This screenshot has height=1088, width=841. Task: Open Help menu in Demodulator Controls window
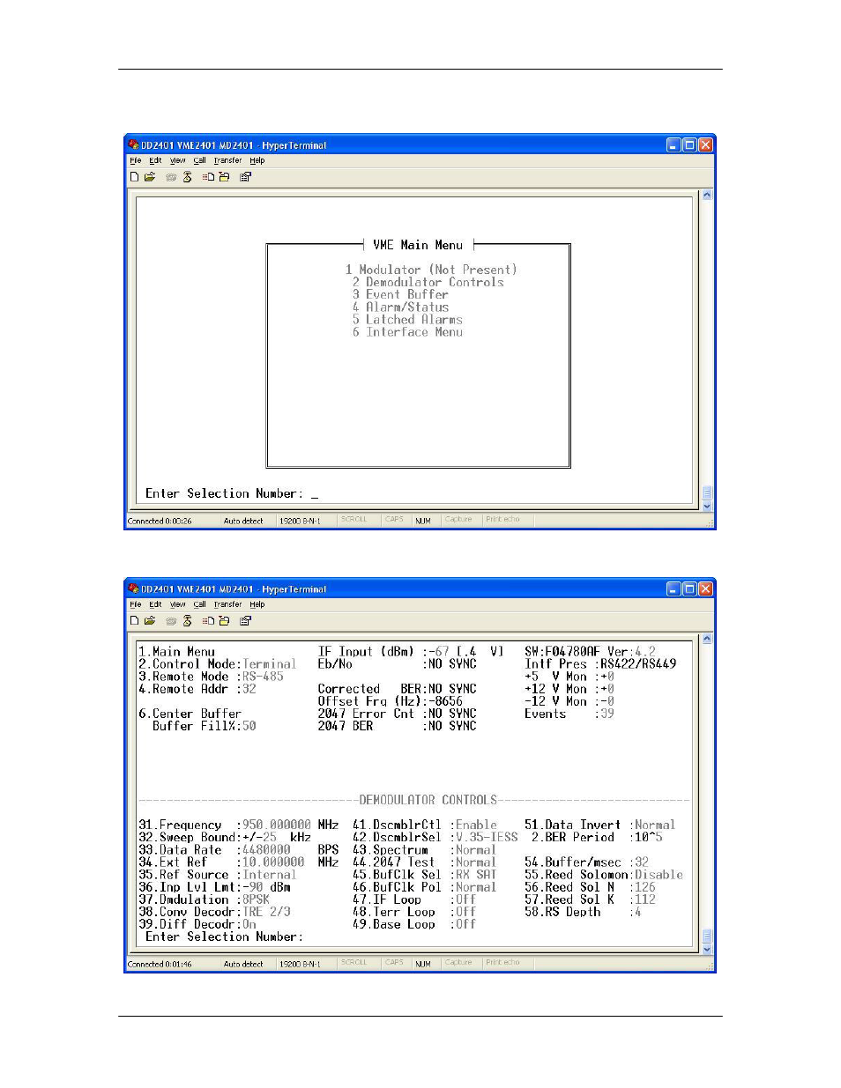[x=257, y=604]
